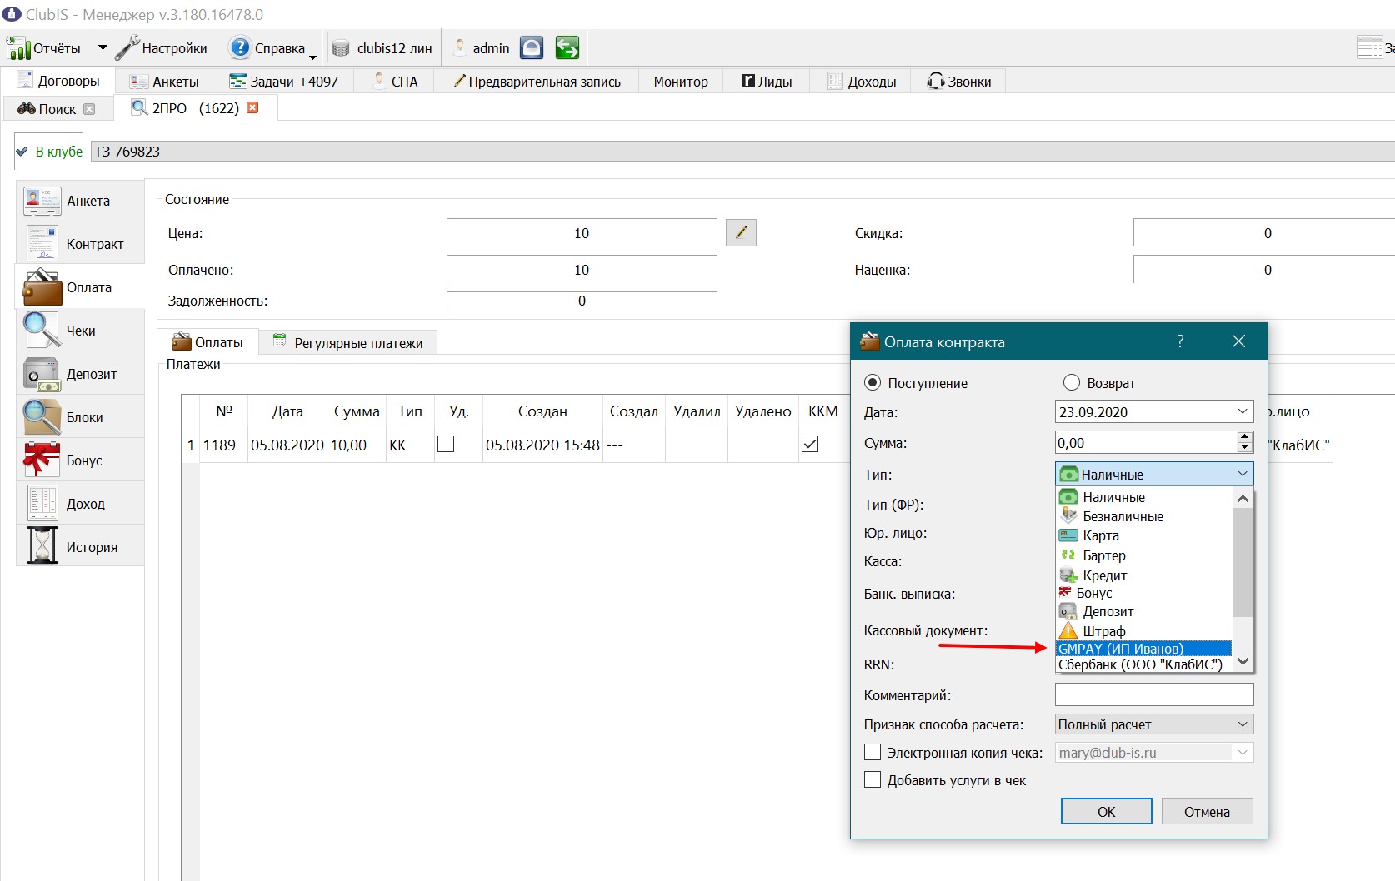This screenshot has width=1395, height=881.
Task: Expand the Дата dropdown in payment dialog
Action: [x=1242, y=411]
